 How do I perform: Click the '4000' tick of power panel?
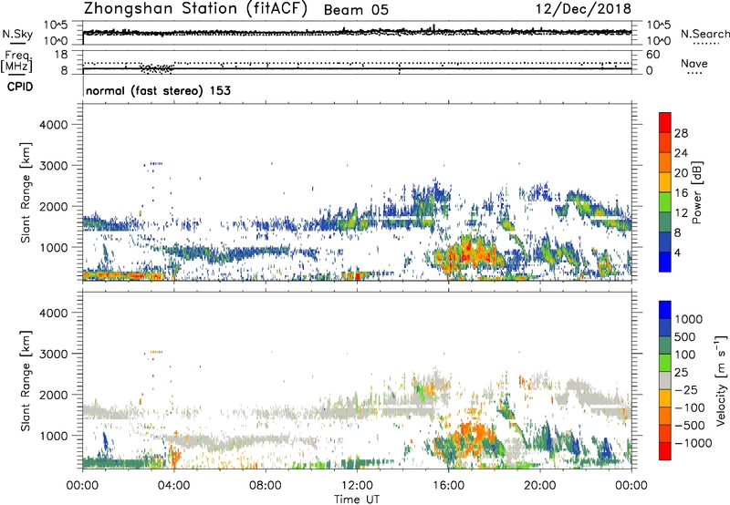pos(53,125)
